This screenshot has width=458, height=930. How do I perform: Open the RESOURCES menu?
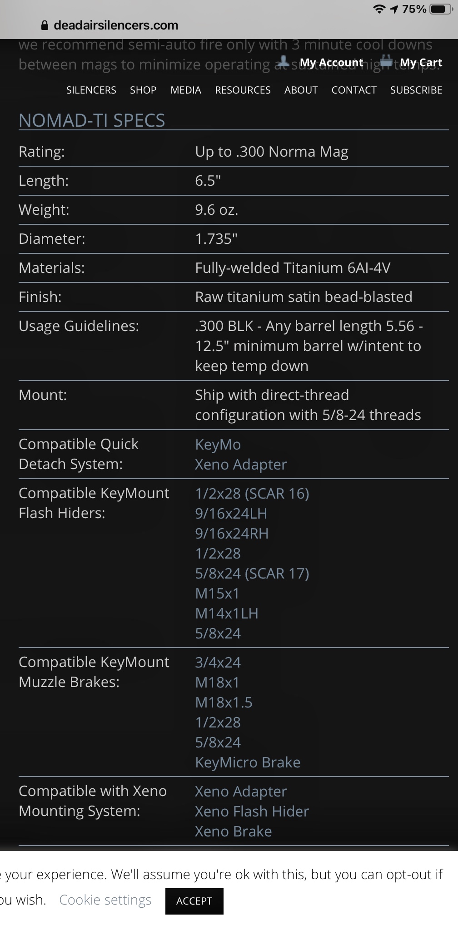click(x=243, y=90)
